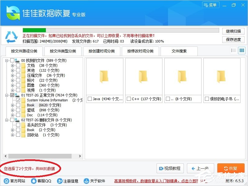Screen dimensions: 248x186
Task: Click the 继续扫描 continue scan button
Action: click(233, 31)
